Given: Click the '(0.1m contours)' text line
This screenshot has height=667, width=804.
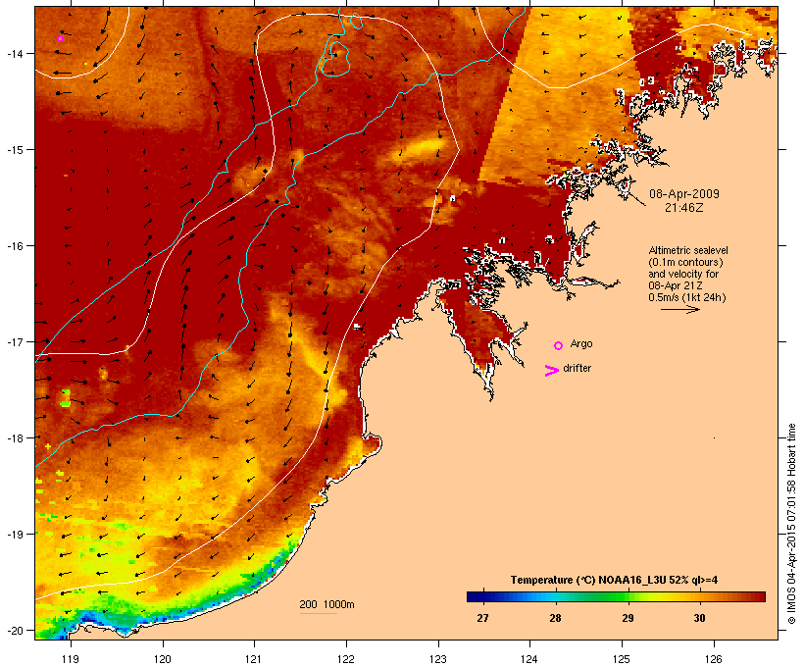Looking at the screenshot, I should (x=685, y=262).
